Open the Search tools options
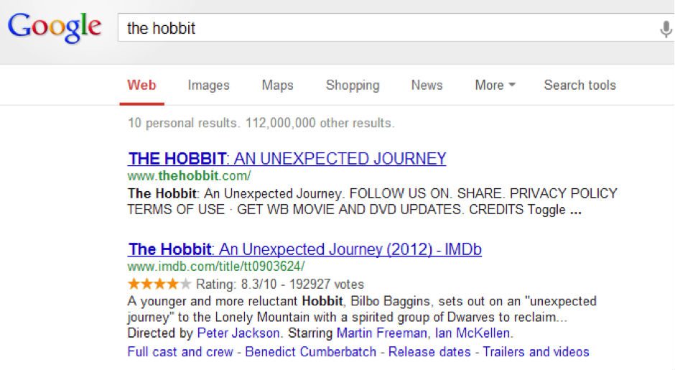 (x=579, y=85)
